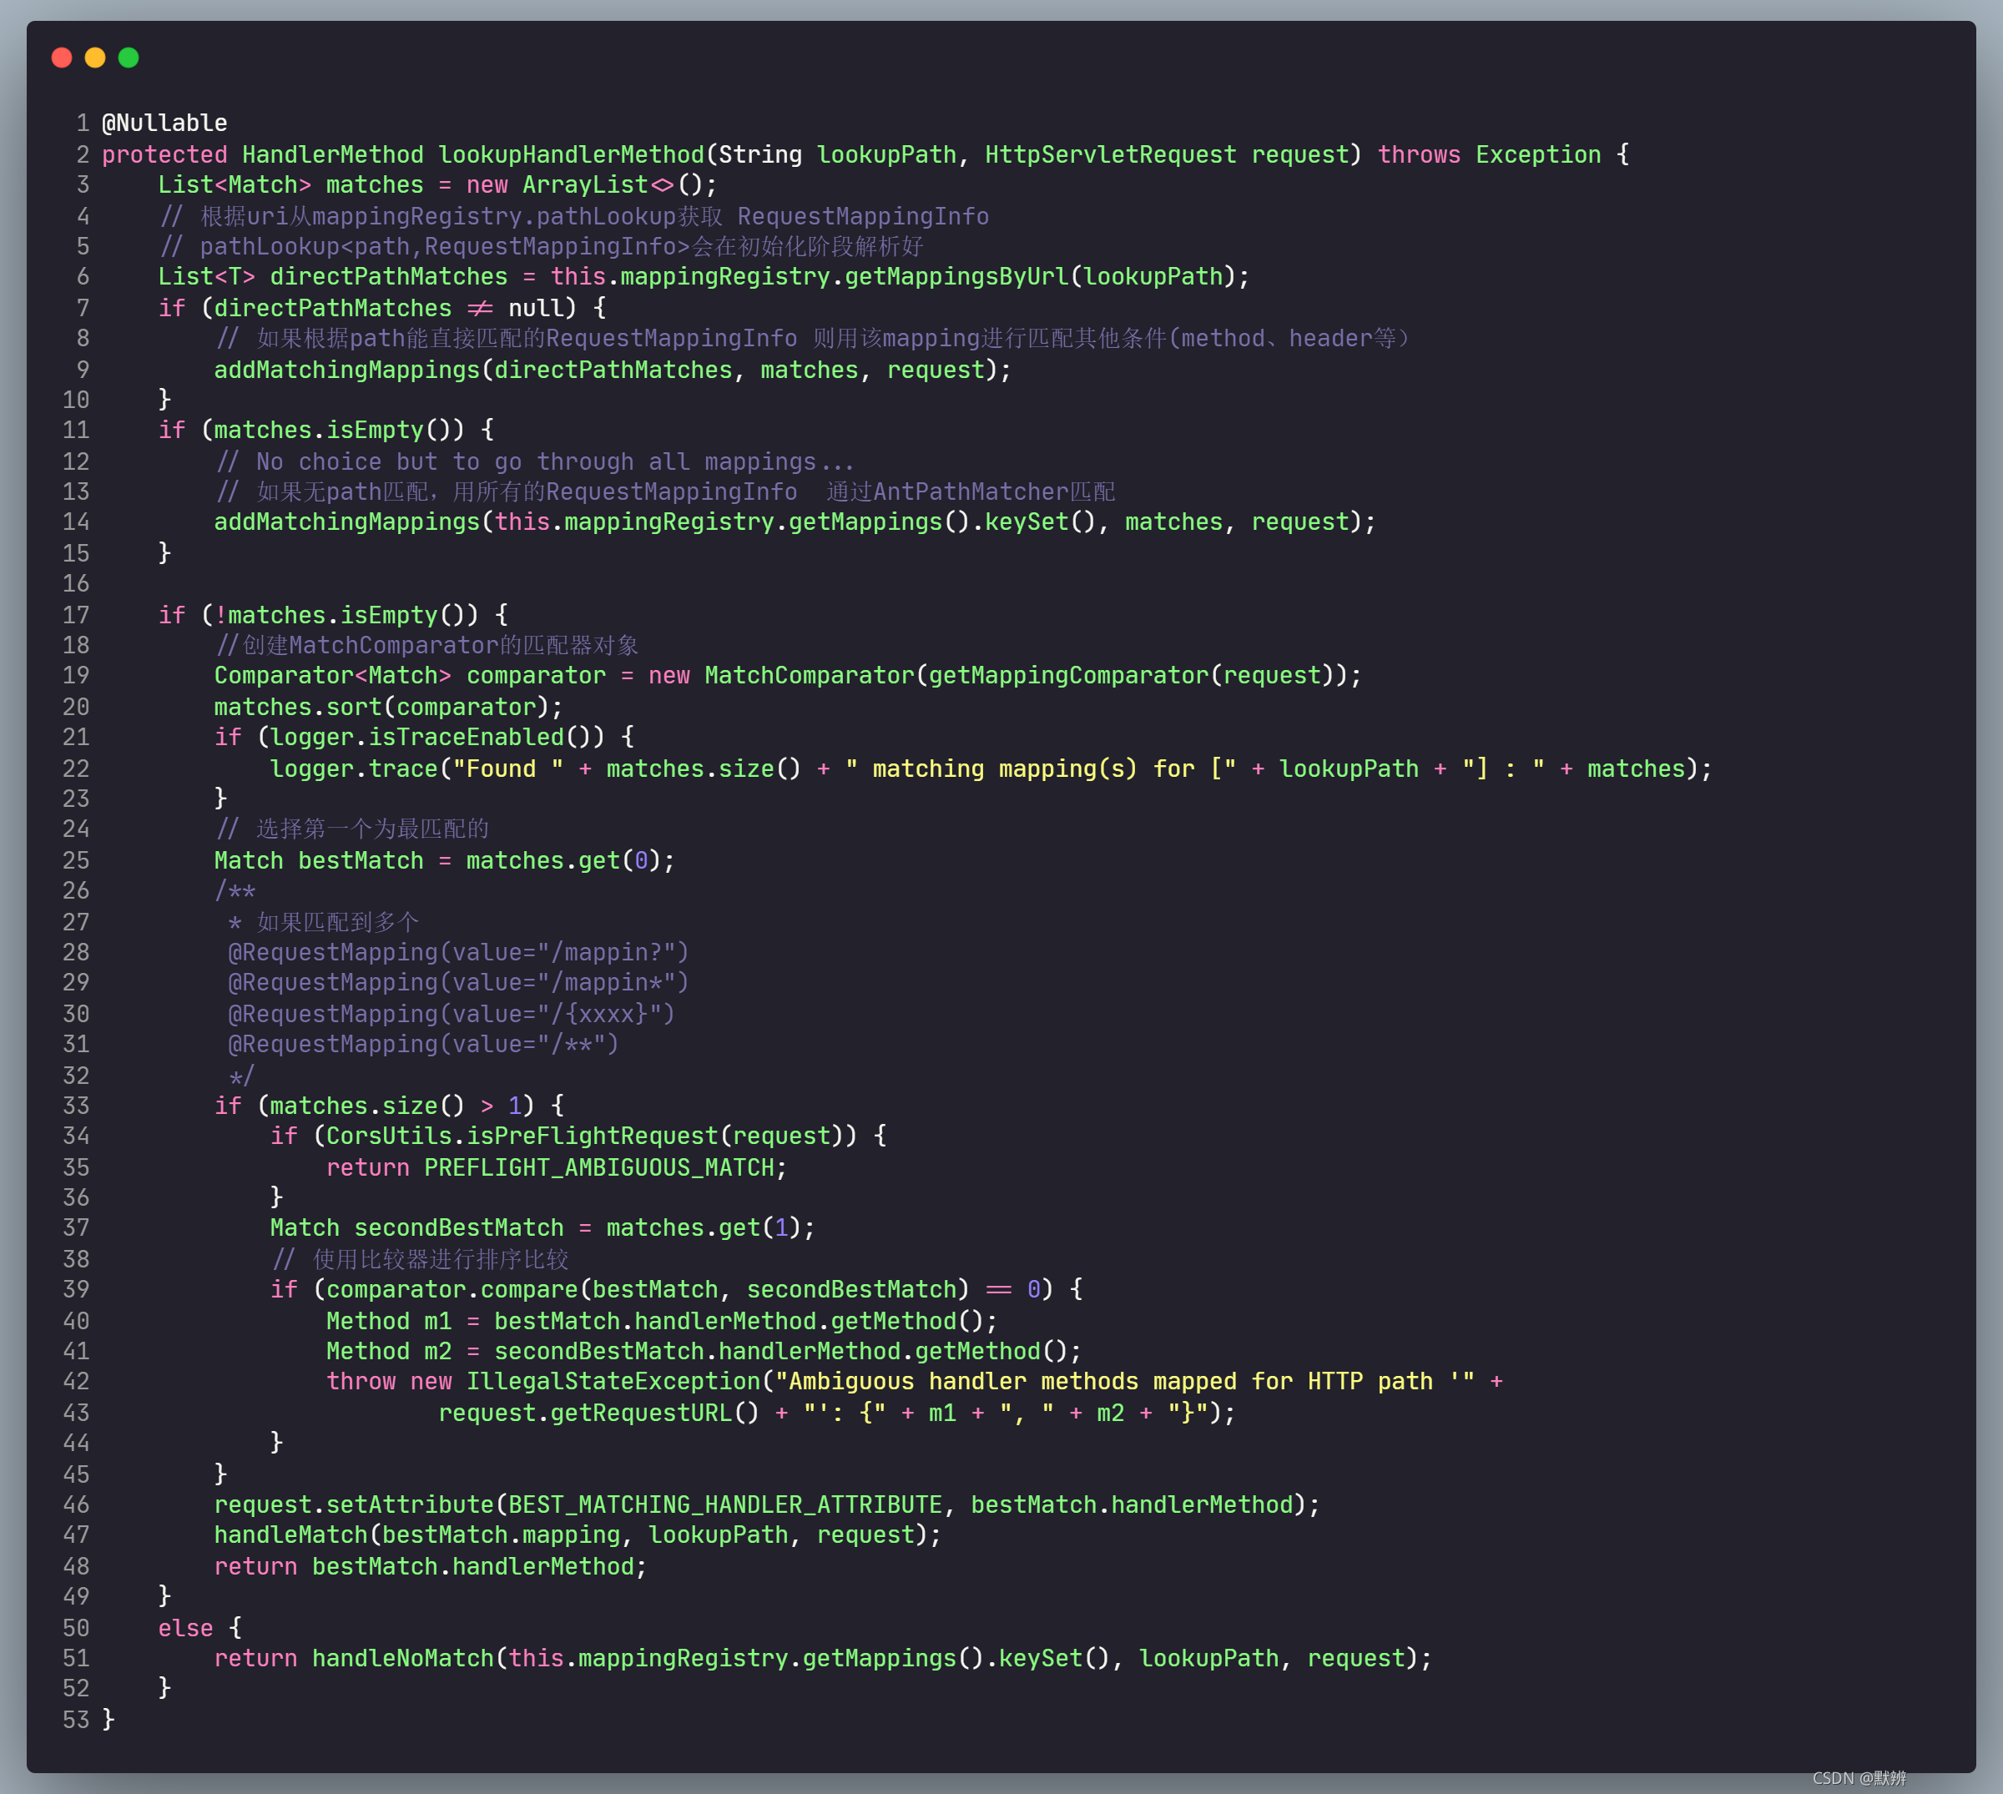Viewport: 2003px width, 1794px height.
Task: Click 'getMappingsByUrl' call on line 6
Action: pos(956,277)
